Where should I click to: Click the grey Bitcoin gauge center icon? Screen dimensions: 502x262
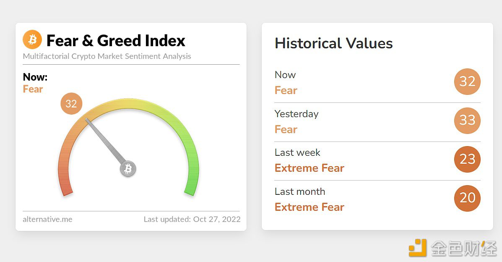point(128,169)
